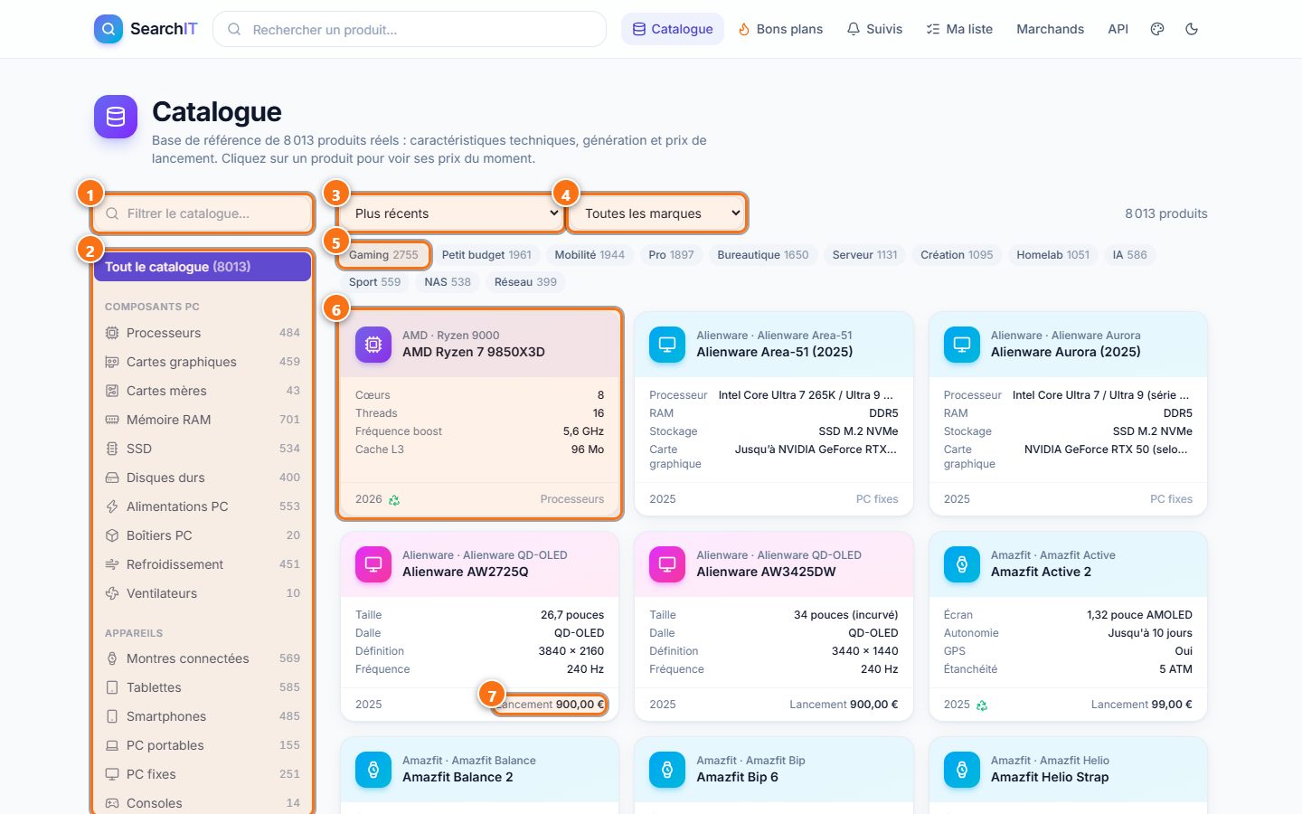Click the purple Catalogue database icon
The image size is (1302, 814).
pyautogui.click(x=116, y=117)
